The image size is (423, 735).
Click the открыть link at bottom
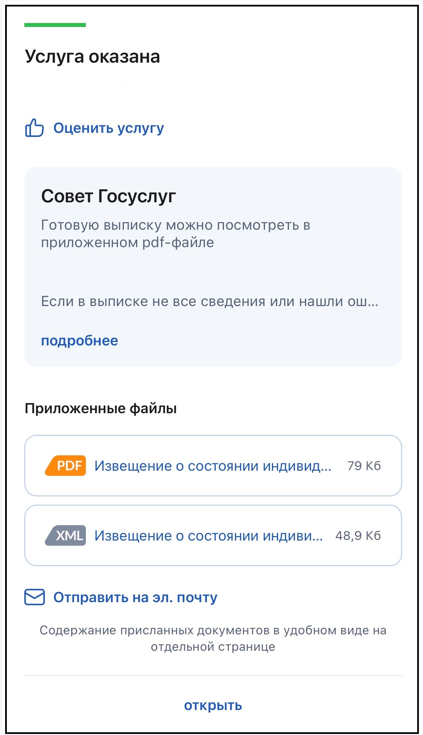coord(213,706)
